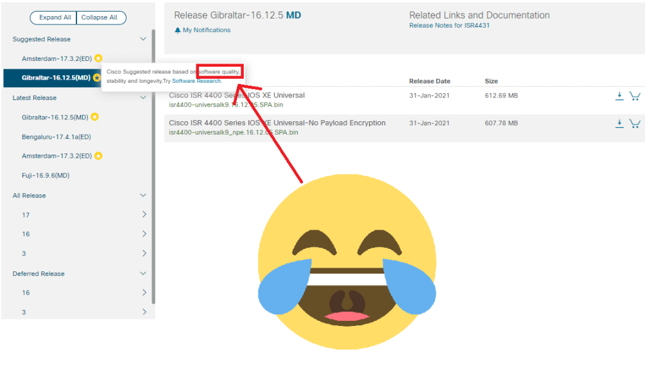Select Fuji-16.9.6(MD) release
The image size is (656, 376).
coord(46,175)
